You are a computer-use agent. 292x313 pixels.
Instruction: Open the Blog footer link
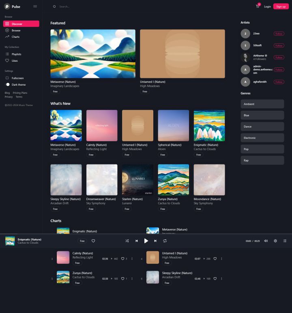pos(7,93)
